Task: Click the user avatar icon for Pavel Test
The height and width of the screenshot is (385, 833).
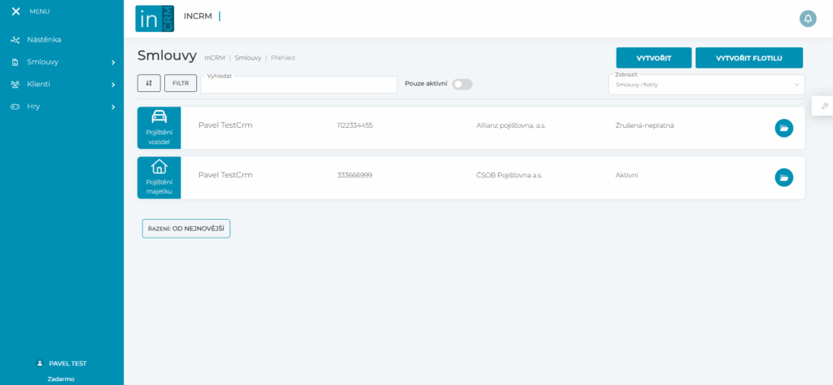Action: point(40,364)
